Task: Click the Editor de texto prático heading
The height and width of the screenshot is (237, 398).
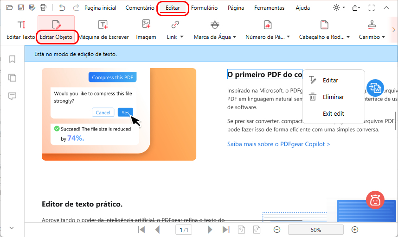Action: (82, 204)
